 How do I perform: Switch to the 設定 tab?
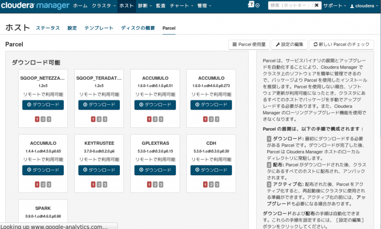pyautogui.click(x=72, y=28)
